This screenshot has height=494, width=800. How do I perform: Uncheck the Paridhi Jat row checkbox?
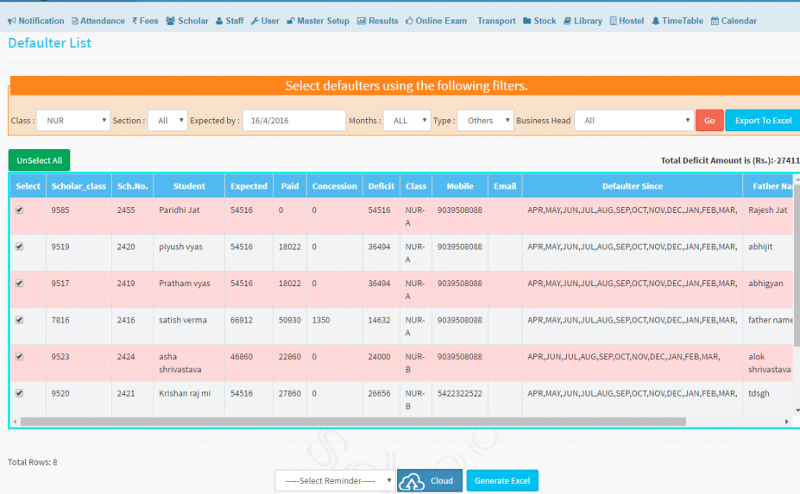[20, 209]
